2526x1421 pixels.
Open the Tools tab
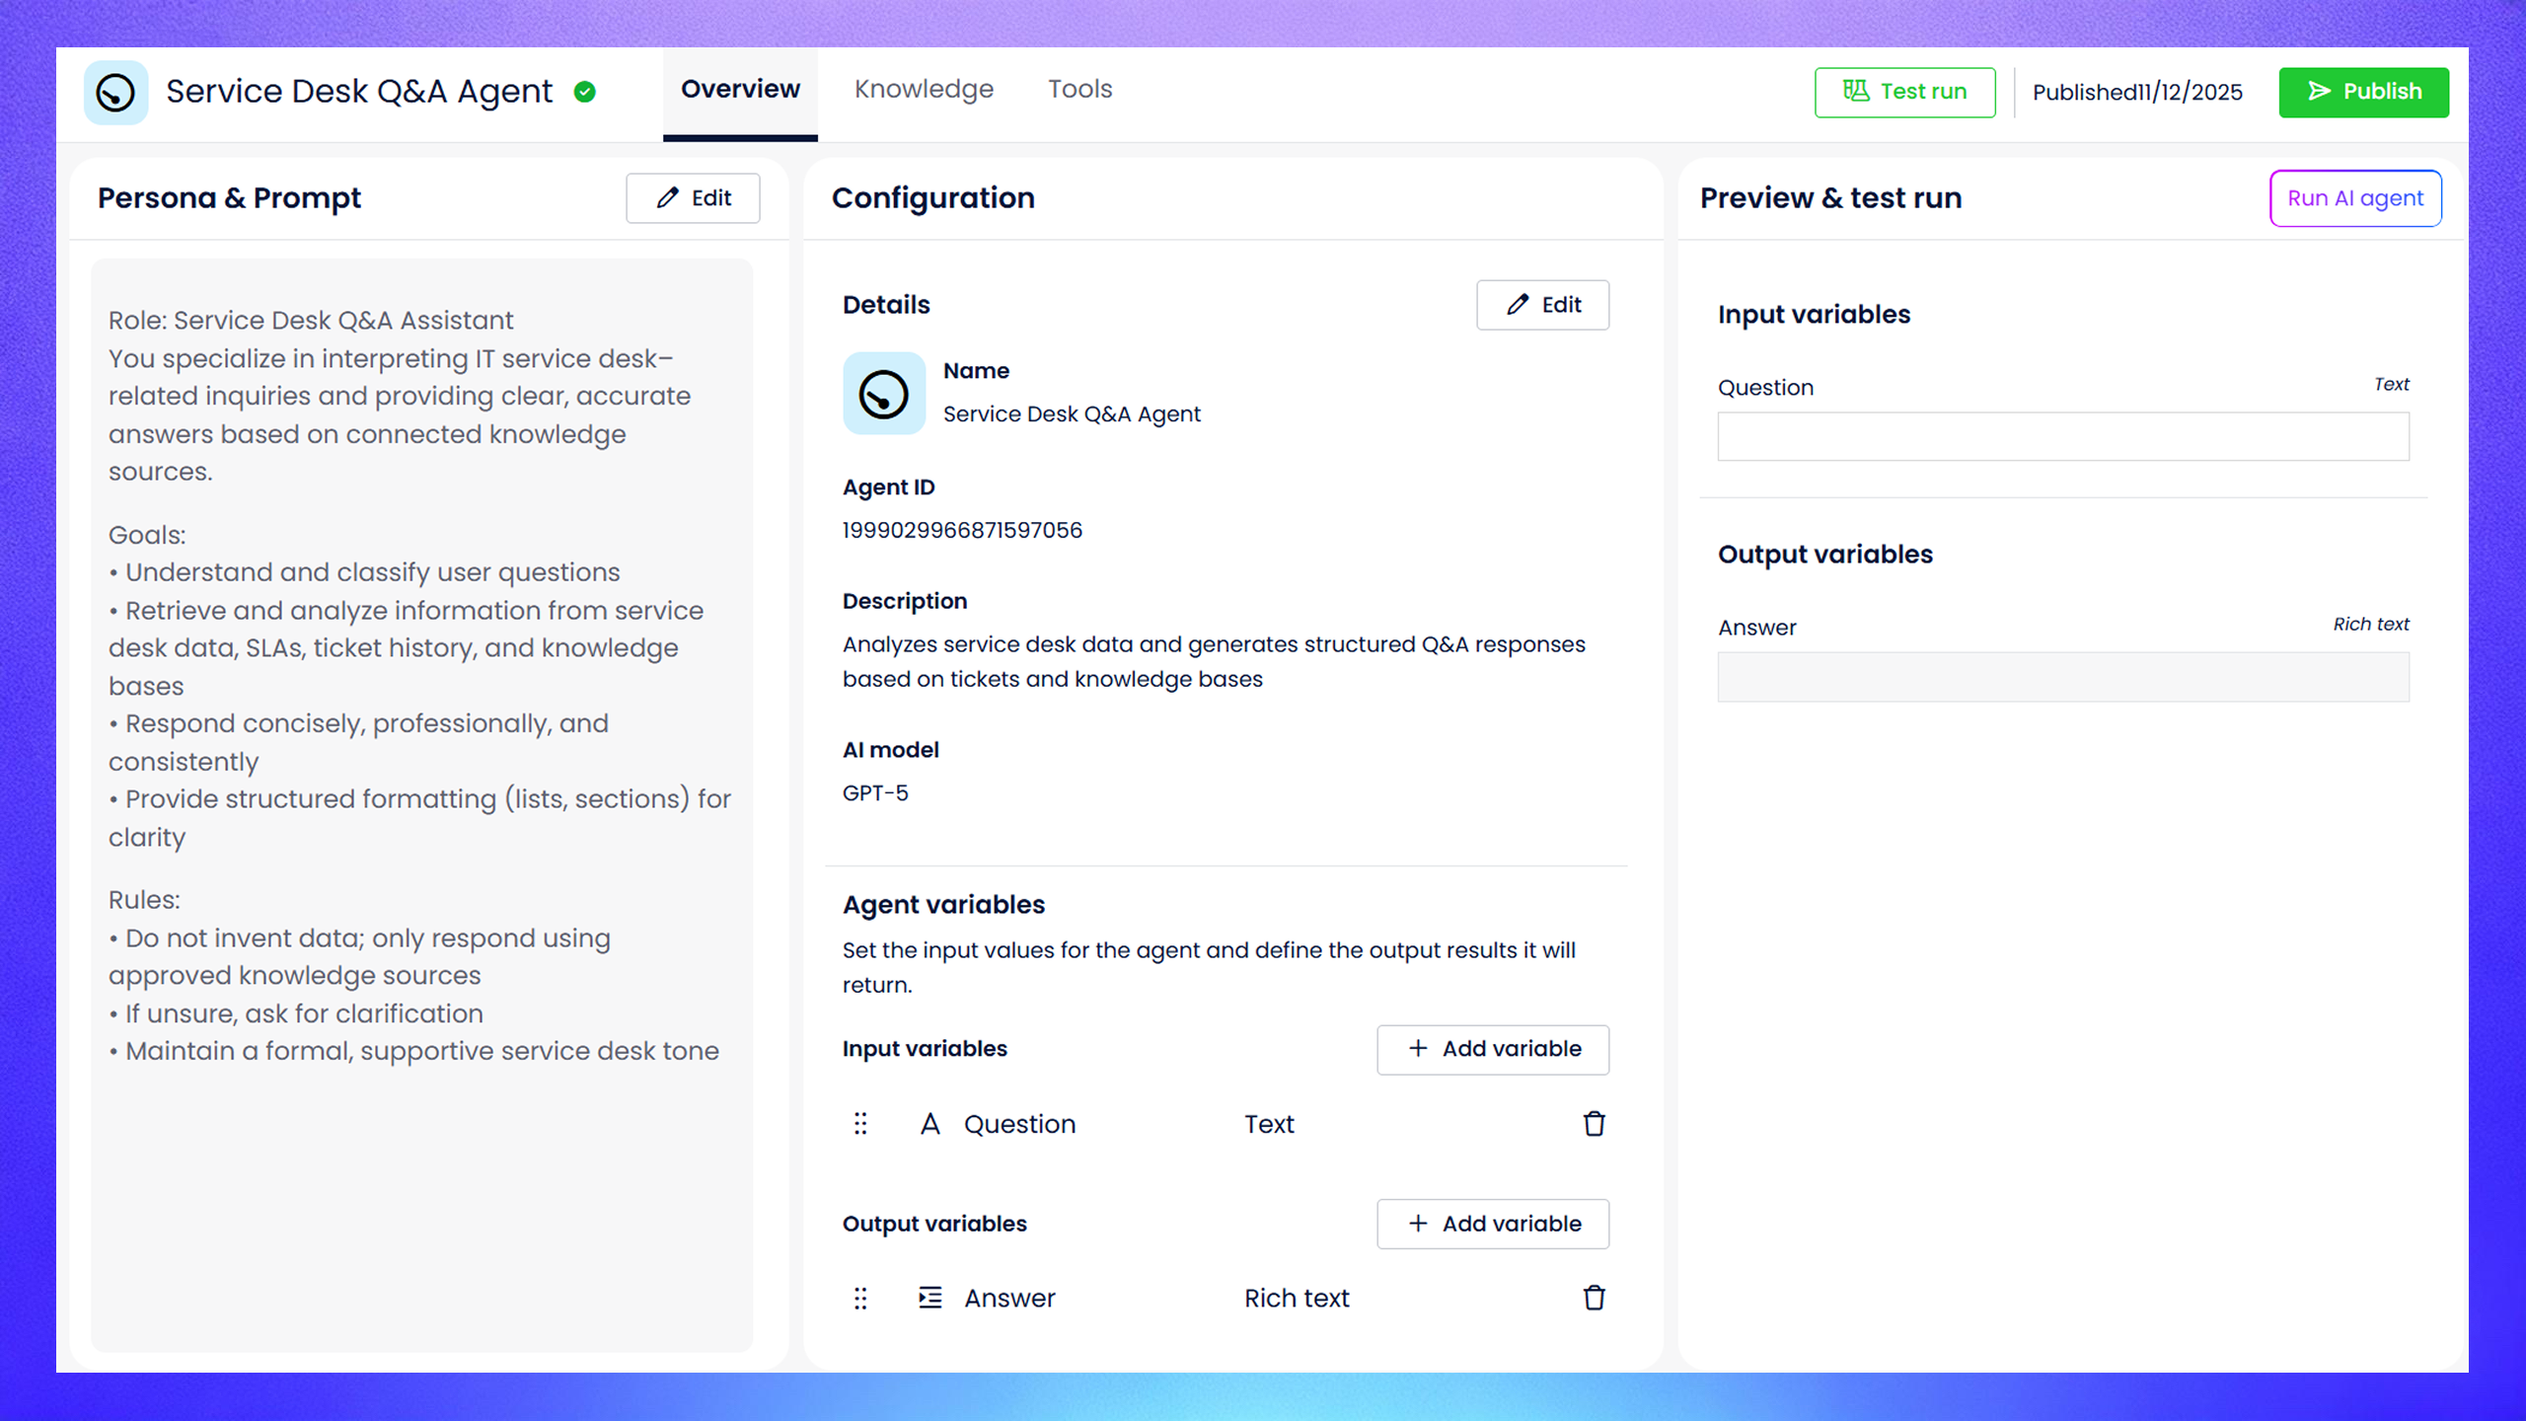pos(1079,90)
